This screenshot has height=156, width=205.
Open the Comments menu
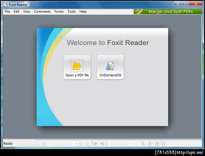(x=42, y=12)
